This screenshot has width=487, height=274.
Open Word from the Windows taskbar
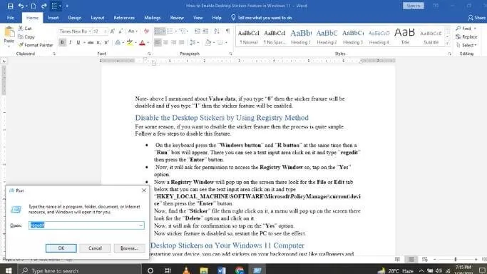point(222,270)
